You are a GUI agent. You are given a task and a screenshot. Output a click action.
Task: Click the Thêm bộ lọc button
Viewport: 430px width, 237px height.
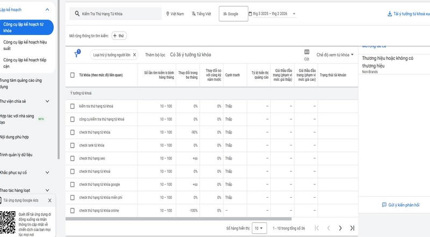155,55
